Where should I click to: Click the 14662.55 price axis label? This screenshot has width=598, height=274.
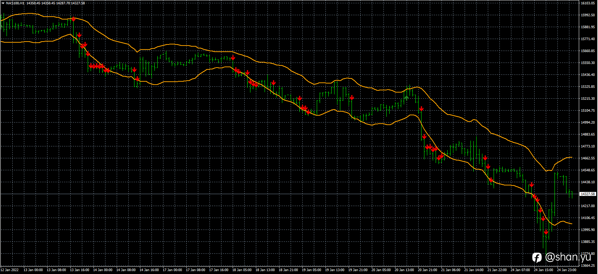click(588, 158)
